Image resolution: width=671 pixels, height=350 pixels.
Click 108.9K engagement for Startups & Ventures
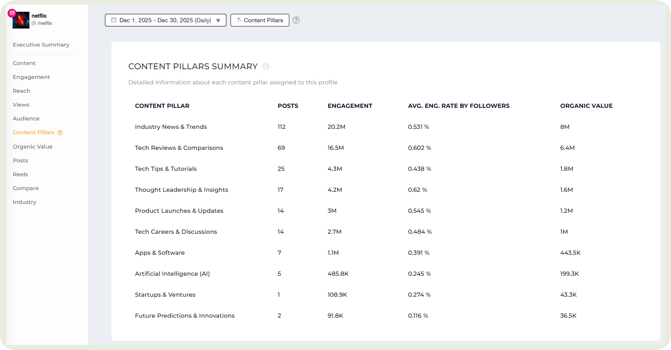click(337, 295)
